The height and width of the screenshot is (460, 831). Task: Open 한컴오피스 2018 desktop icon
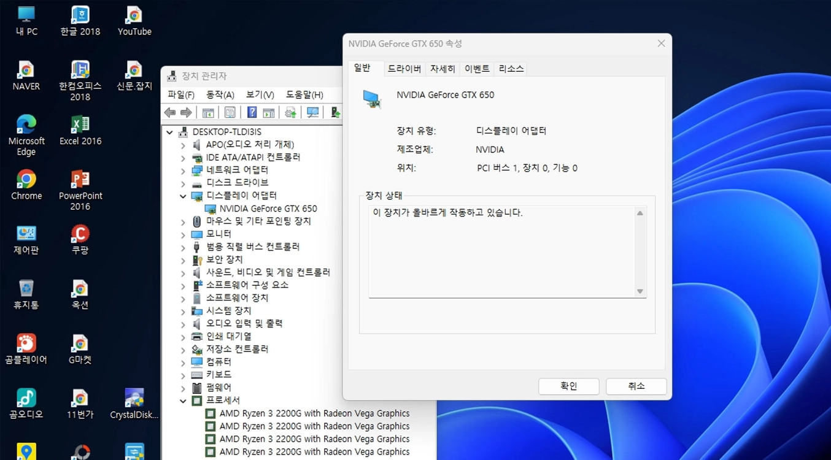[80, 80]
